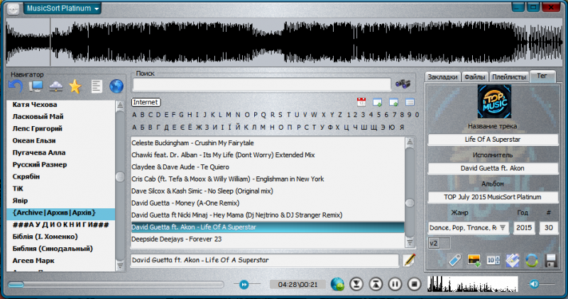Viewport: 568px width, 299px height.
Task: Click the list view icon above the alphabet
Action: (x=410, y=102)
